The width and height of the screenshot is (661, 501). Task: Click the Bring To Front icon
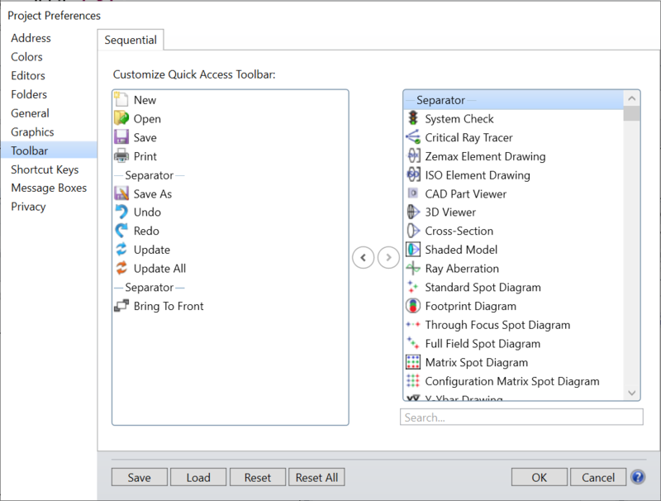(121, 306)
